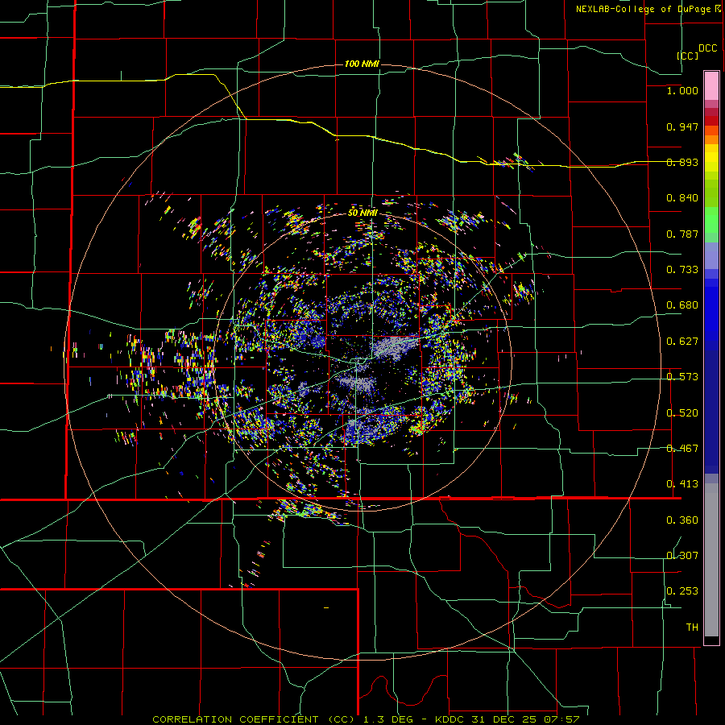Pick the lavender band on the color scale
The width and height of the screenshot is (725, 725).
711,255
